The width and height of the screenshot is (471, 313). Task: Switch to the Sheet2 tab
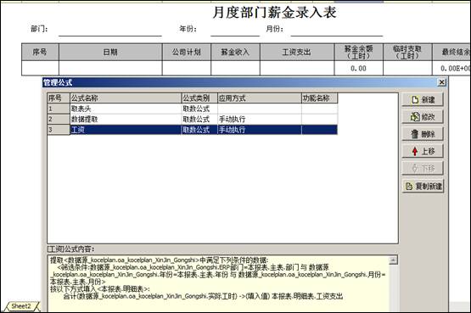21,306
